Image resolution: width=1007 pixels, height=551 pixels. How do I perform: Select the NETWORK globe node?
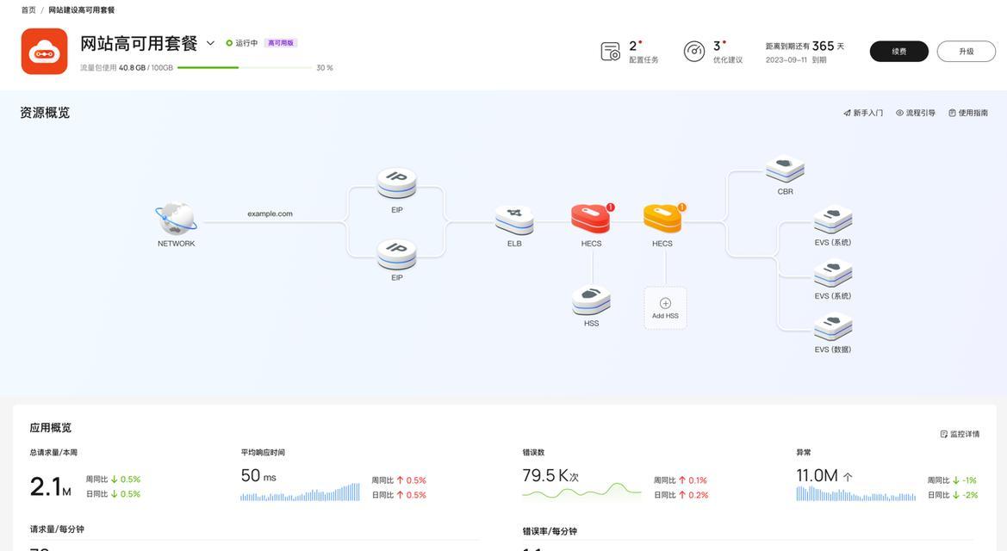176,220
